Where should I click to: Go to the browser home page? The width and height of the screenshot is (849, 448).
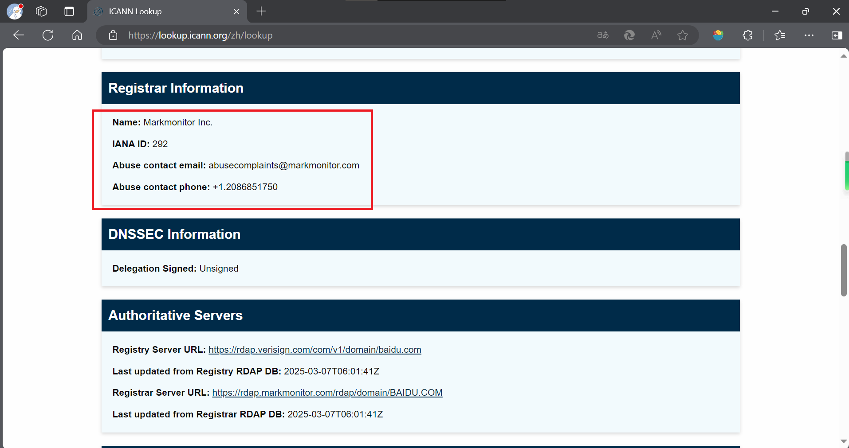77,35
